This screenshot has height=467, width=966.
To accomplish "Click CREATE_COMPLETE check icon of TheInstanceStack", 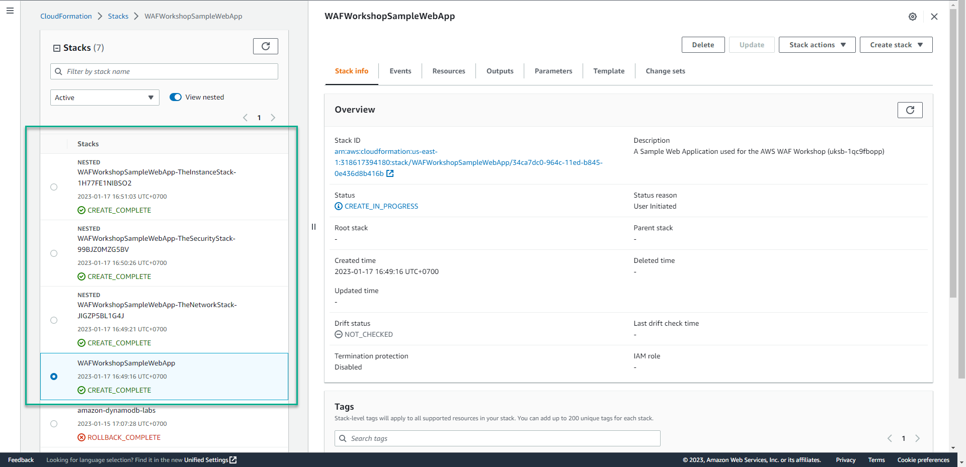I will (x=82, y=210).
